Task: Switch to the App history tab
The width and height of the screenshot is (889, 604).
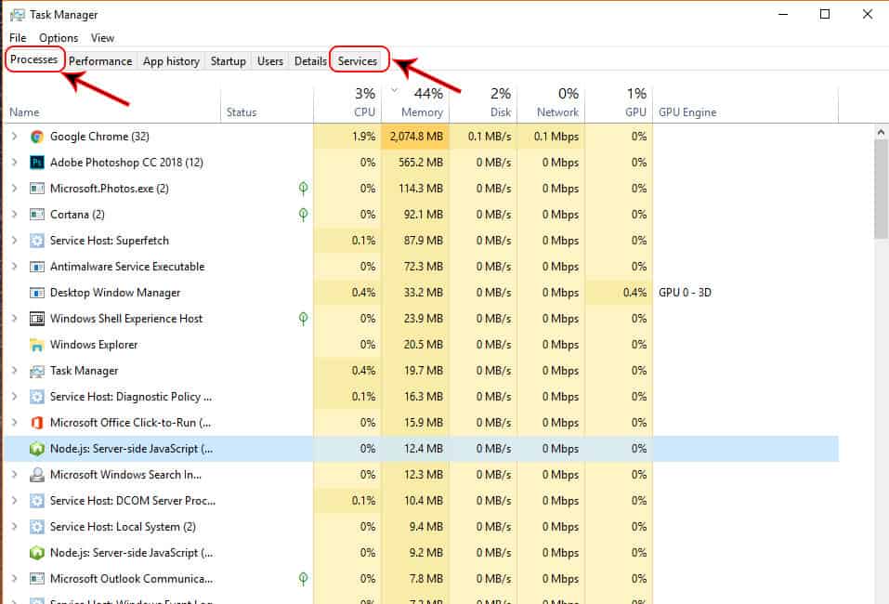Action: (x=171, y=61)
